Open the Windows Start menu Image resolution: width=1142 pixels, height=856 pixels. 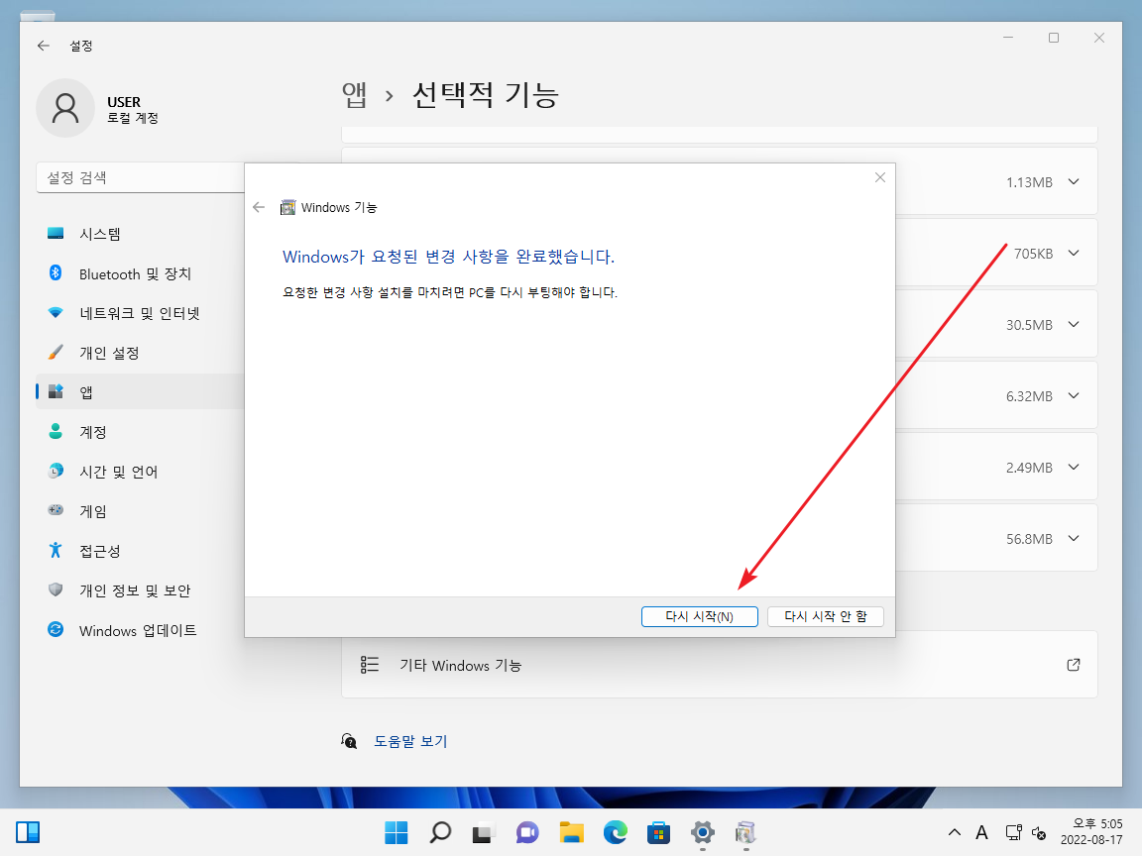pyautogui.click(x=397, y=832)
